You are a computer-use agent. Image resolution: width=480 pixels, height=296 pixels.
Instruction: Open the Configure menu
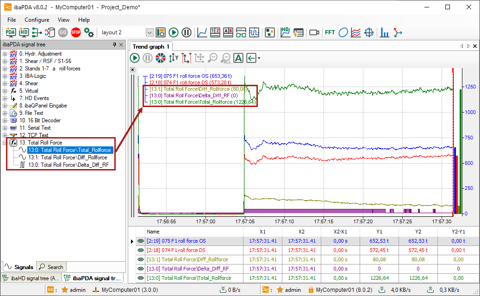pyautogui.click(x=37, y=20)
